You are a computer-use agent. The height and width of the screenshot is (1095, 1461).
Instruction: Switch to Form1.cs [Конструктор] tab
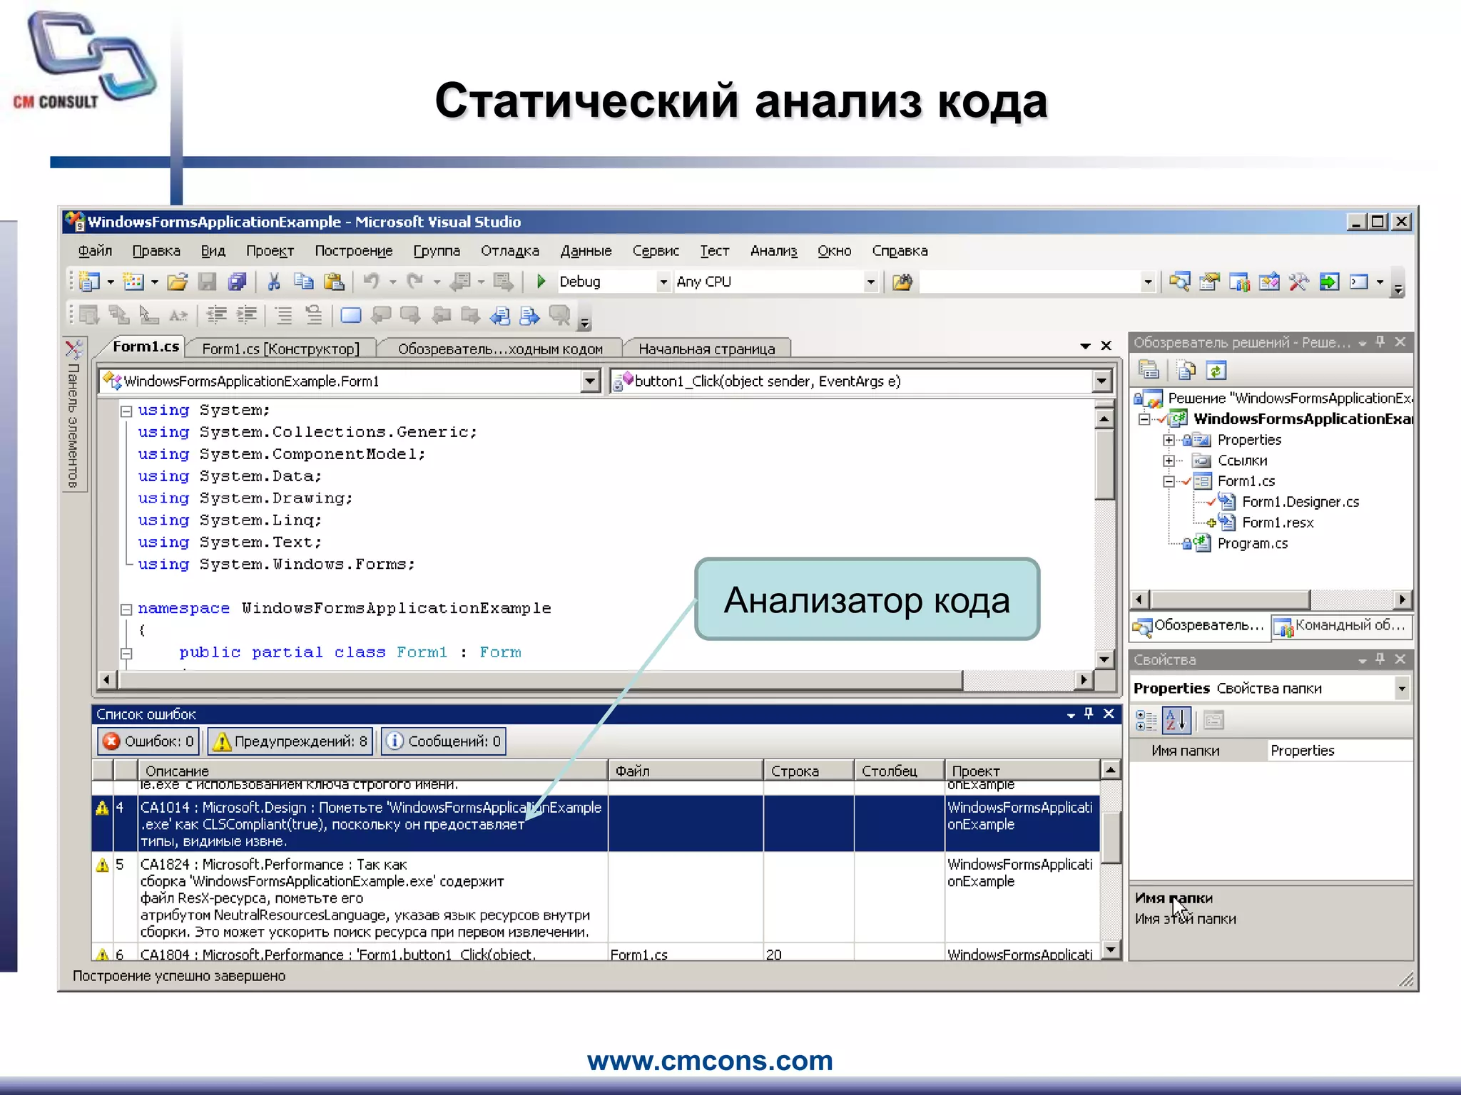[280, 349]
